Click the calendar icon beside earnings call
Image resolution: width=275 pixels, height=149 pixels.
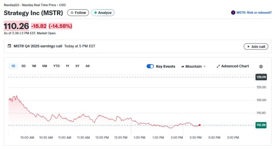click(10, 46)
